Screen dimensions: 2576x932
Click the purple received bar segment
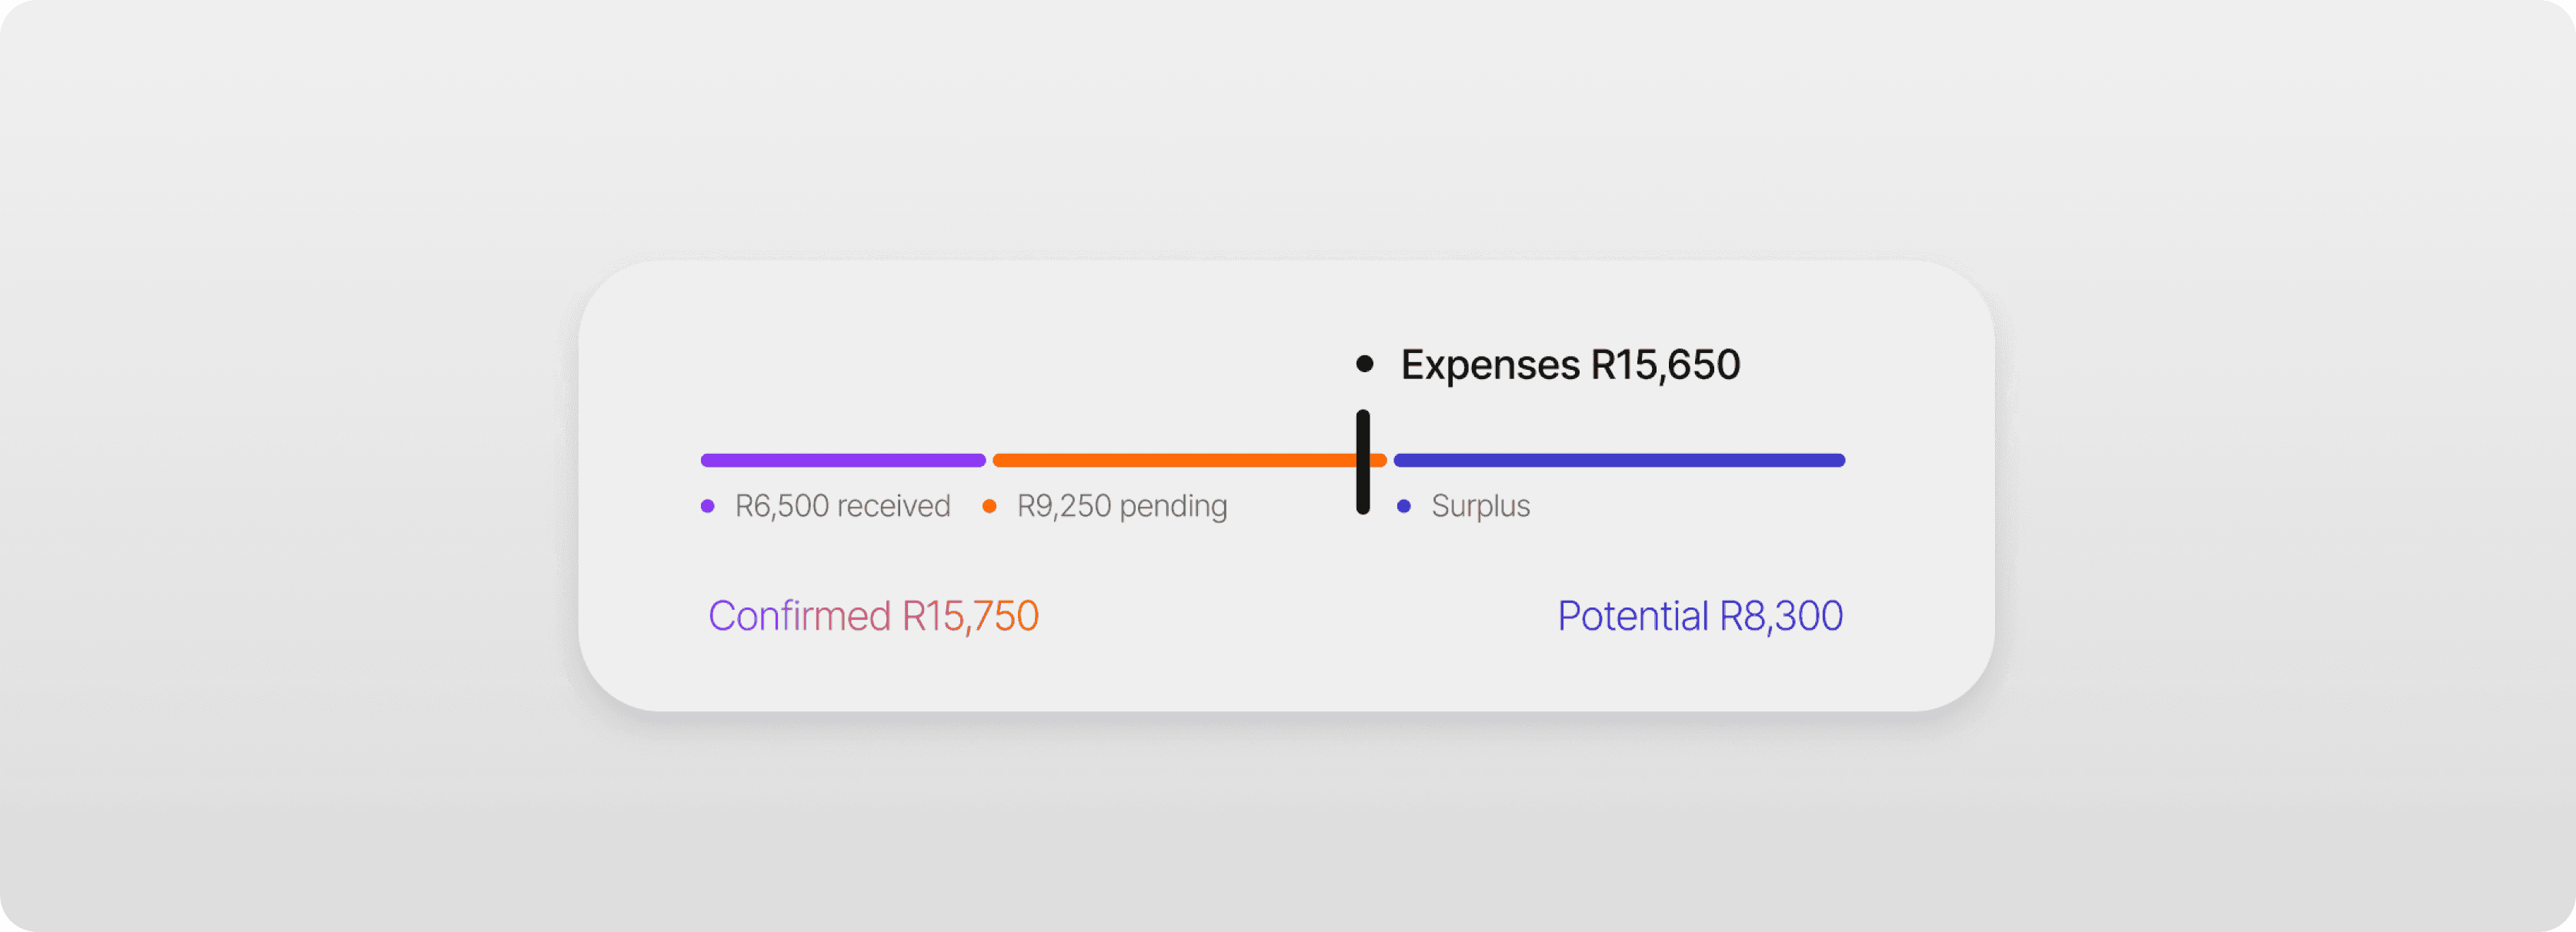(x=843, y=461)
